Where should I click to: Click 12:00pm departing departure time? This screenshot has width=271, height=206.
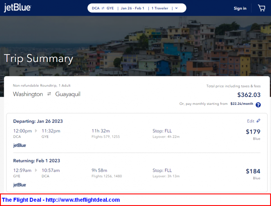pos(23,131)
